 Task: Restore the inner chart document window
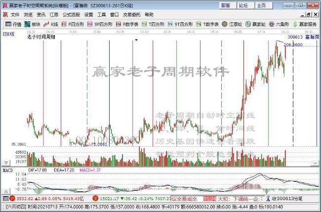click(x=309, y=14)
